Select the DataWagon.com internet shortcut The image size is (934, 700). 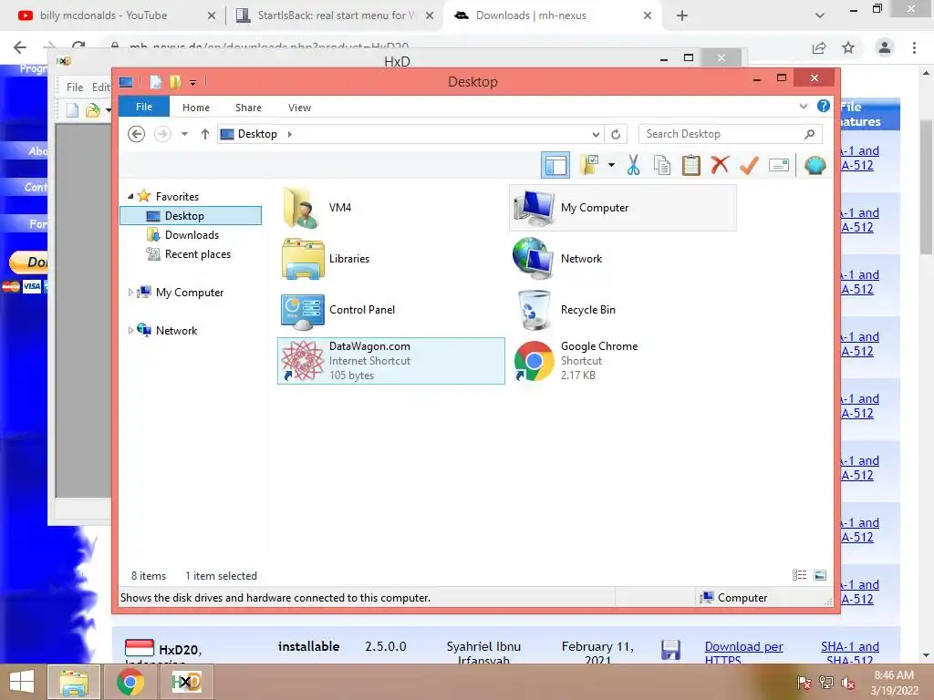pyautogui.click(x=390, y=361)
